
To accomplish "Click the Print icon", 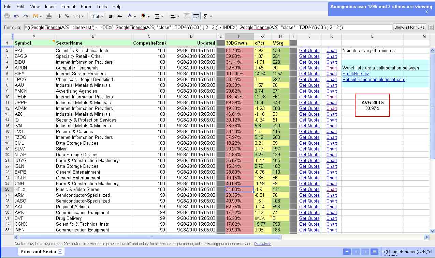I will click(x=7, y=16).
